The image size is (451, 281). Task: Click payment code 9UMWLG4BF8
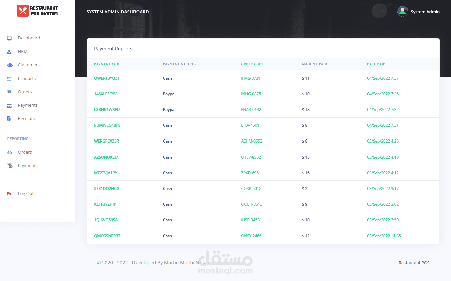click(x=107, y=125)
